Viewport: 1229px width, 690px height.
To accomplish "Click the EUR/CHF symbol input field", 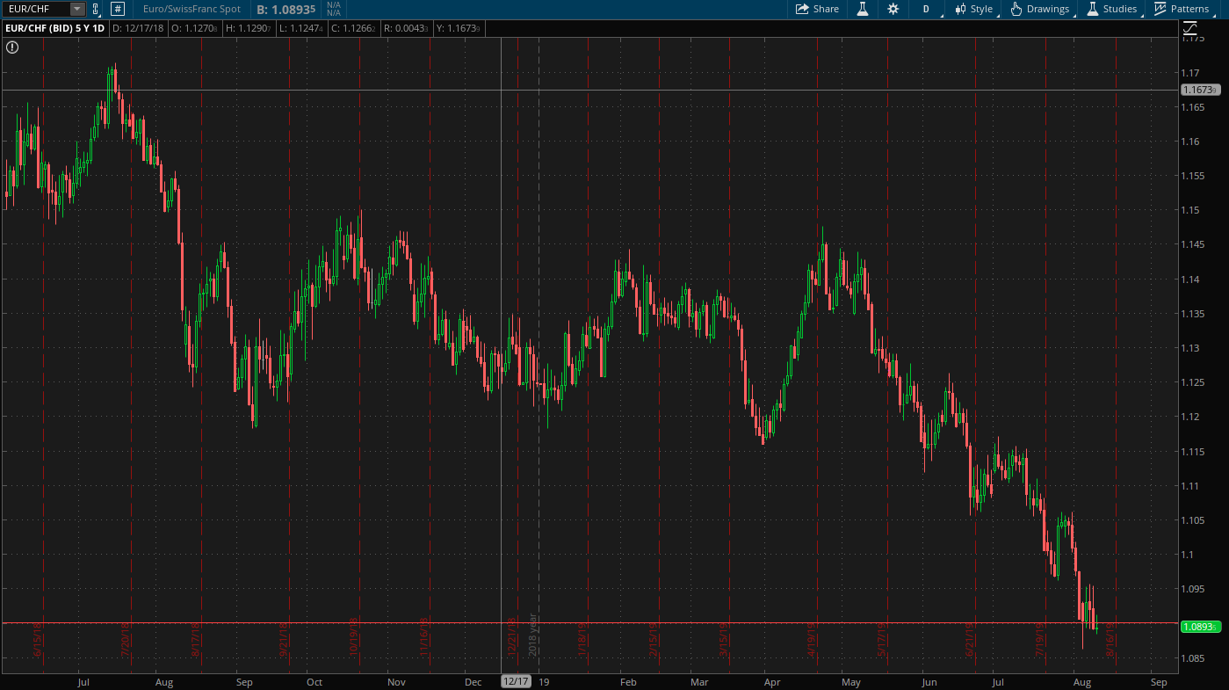I will pos(37,9).
